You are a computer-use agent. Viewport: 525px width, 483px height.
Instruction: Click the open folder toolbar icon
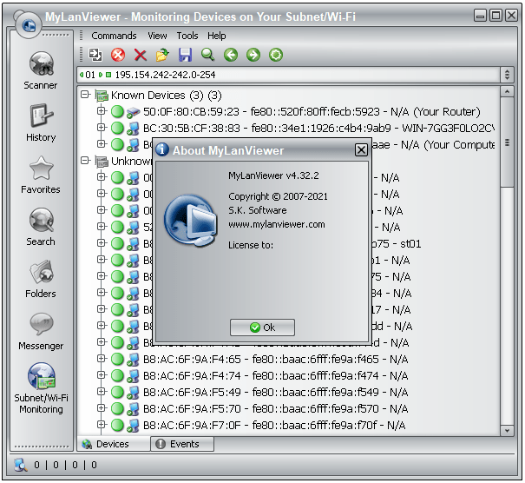tap(162, 55)
